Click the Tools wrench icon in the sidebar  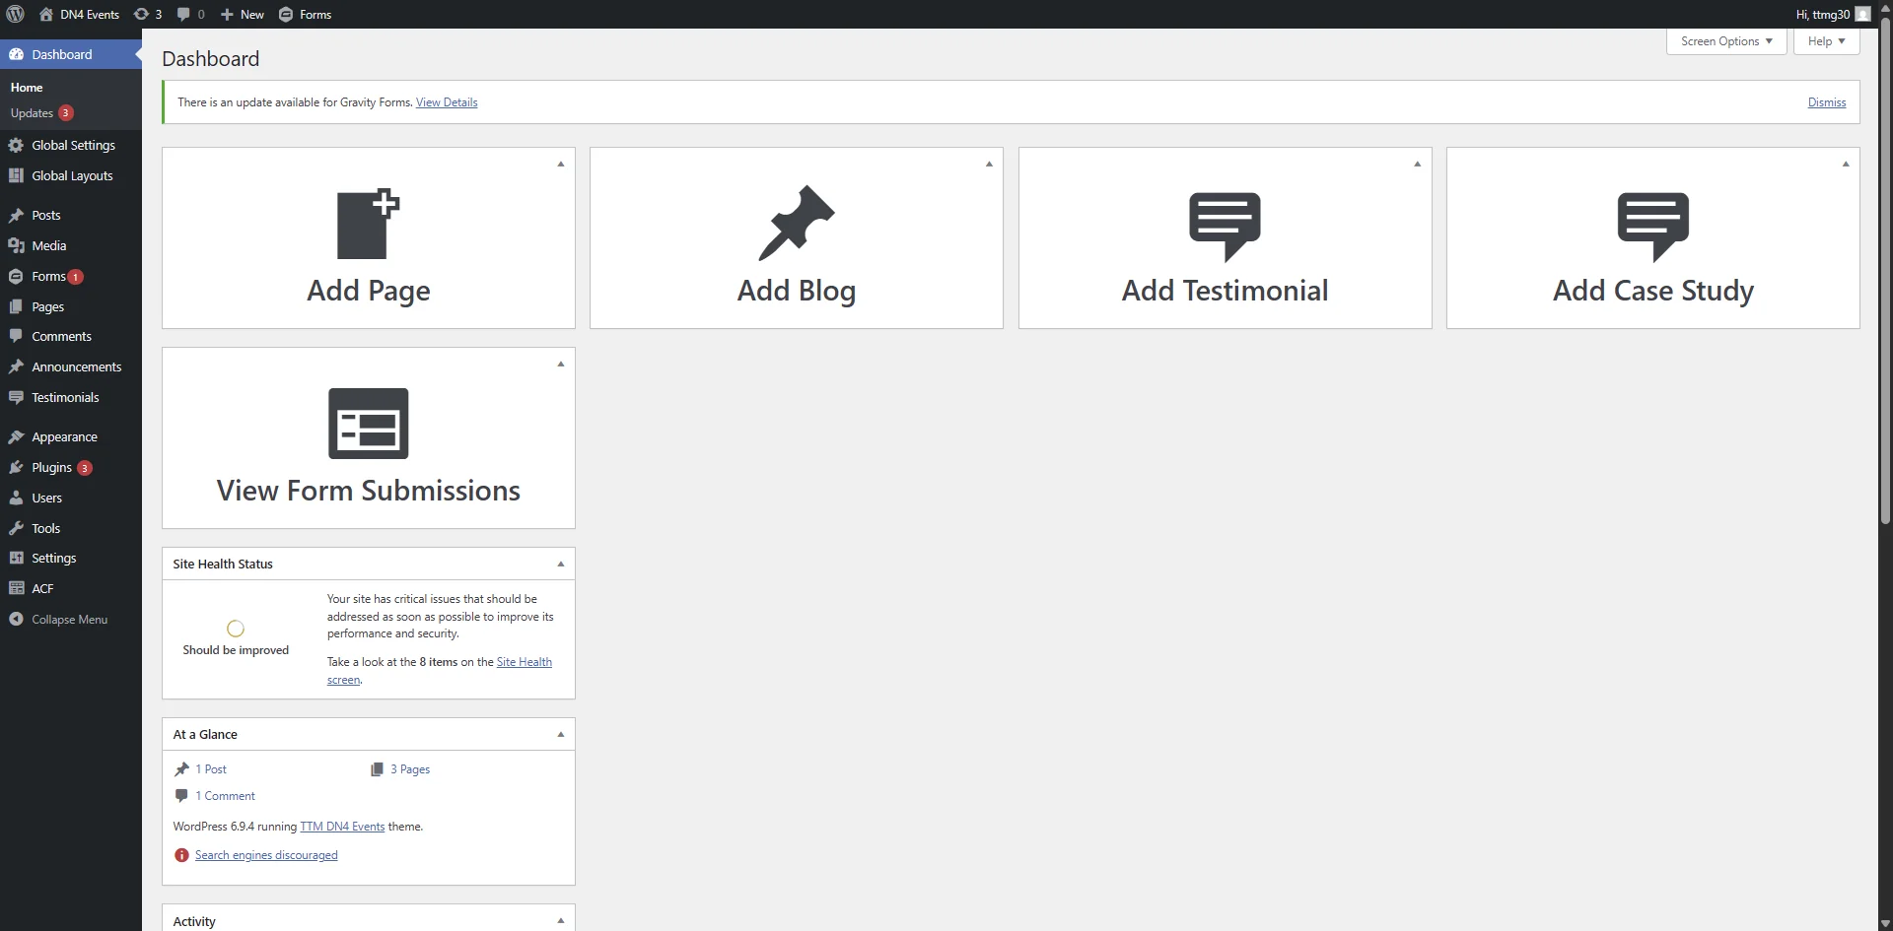[x=16, y=528]
